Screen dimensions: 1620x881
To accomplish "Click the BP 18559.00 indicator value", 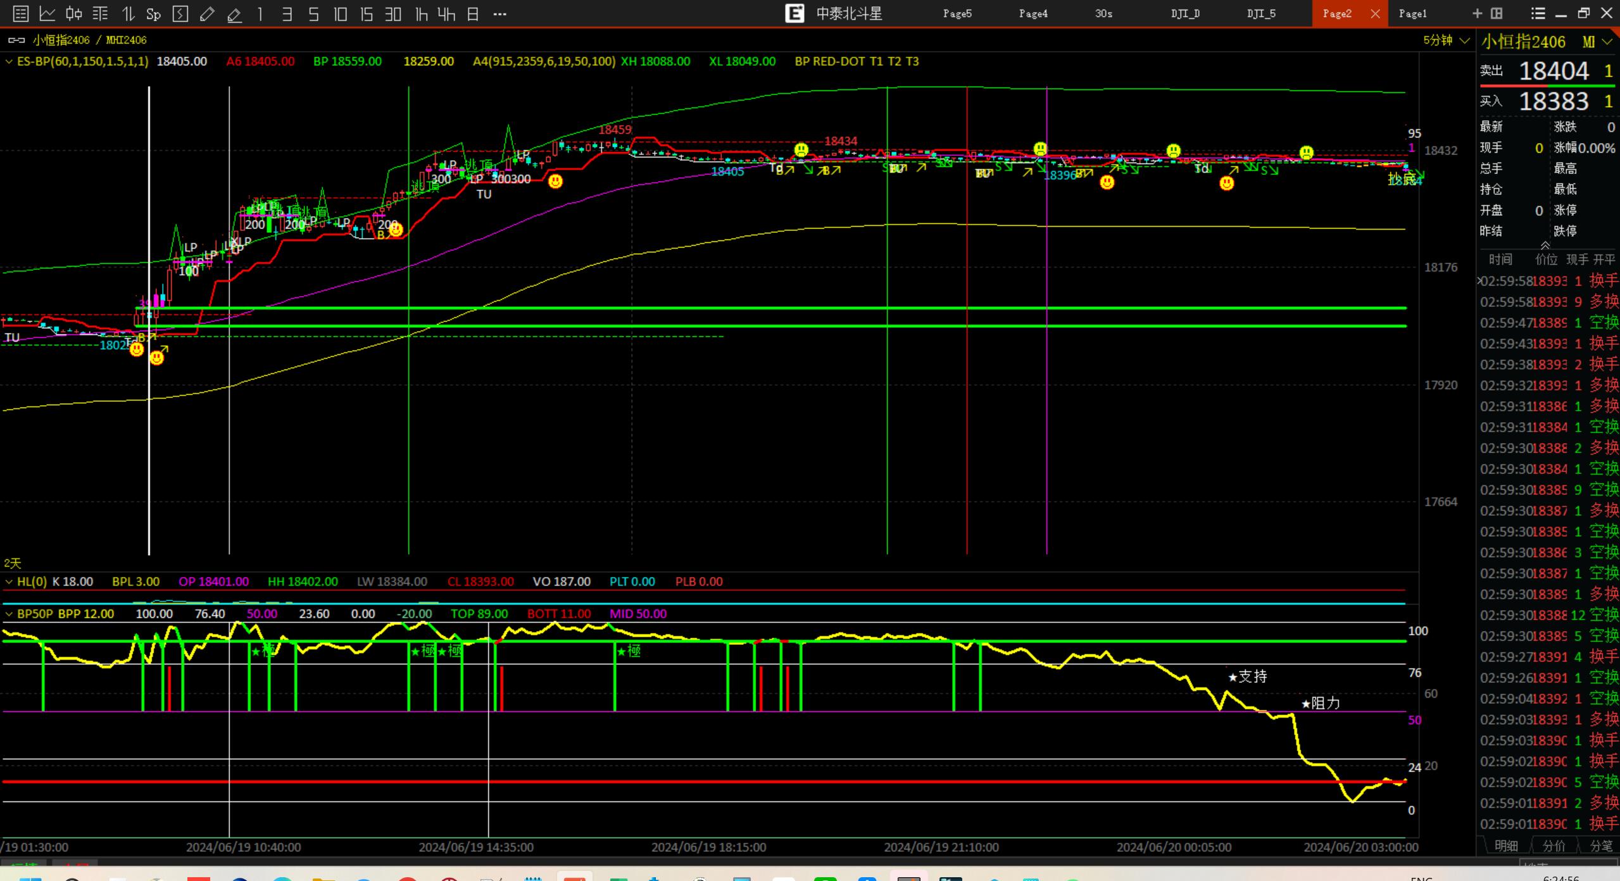I will click(347, 61).
